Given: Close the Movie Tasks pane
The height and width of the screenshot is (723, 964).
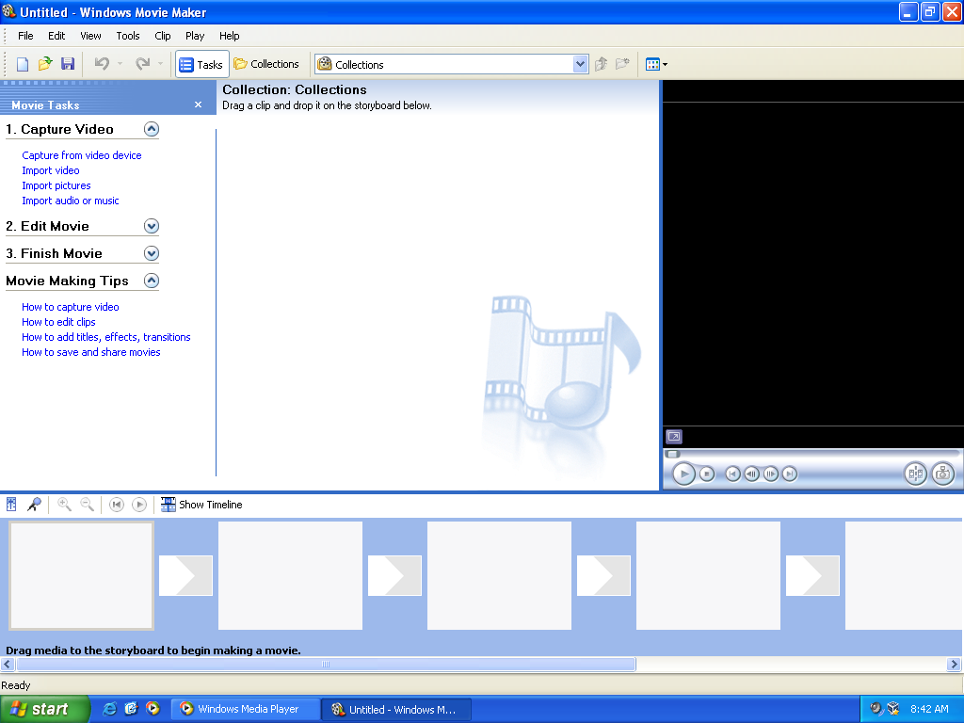Looking at the screenshot, I should click(x=198, y=104).
